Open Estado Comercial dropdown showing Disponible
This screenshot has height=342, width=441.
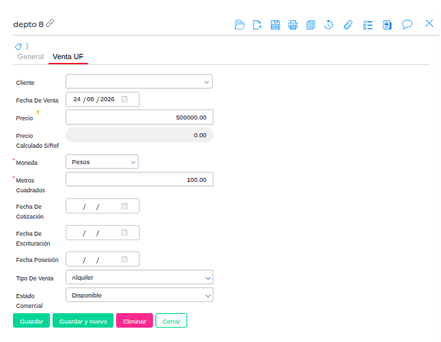point(139,295)
